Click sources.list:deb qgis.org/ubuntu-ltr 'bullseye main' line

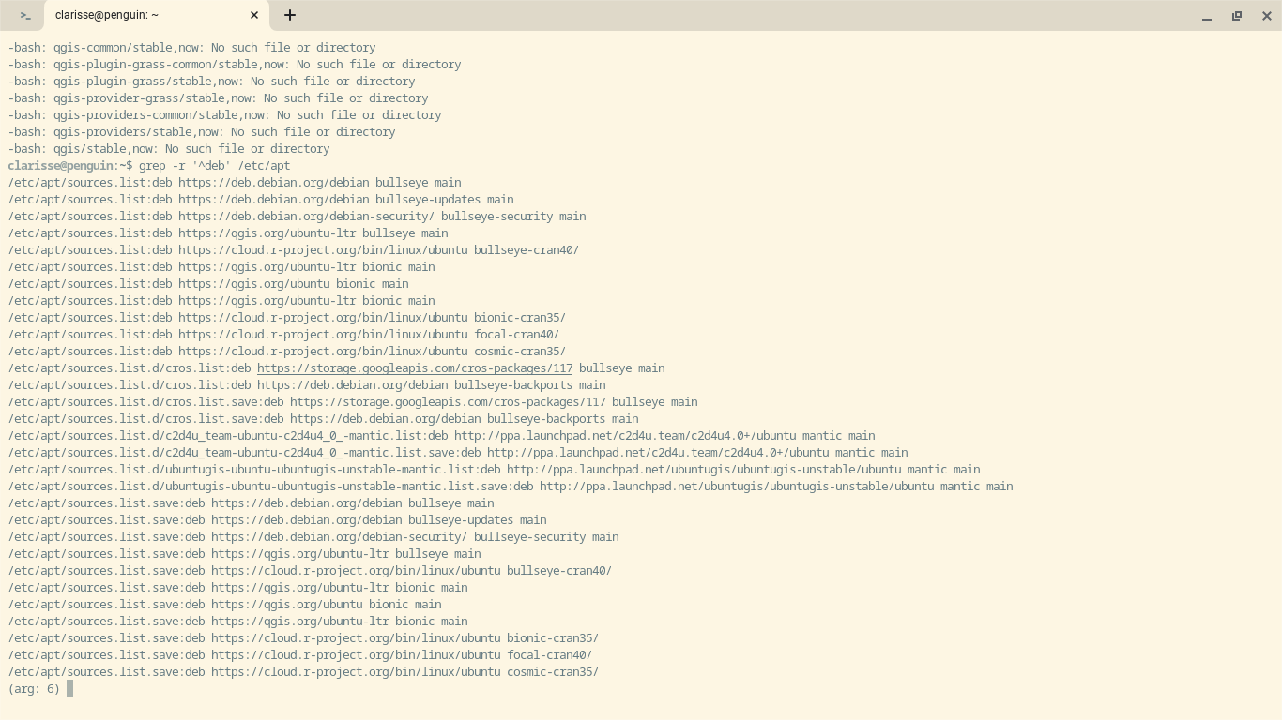(x=228, y=233)
